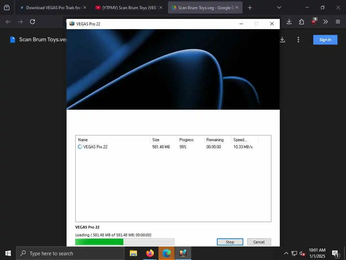
Task: Click the Size column header
Action: click(x=164, y=140)
